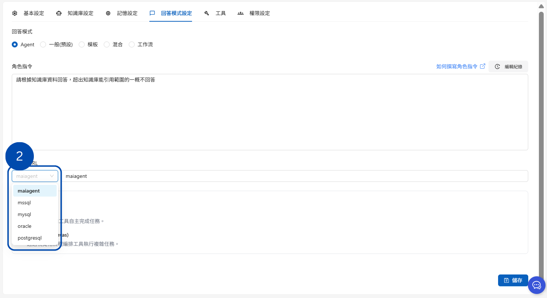This screenshot has width=547, height=298.
Task: Switch to the 知識庫設定 tab
Action: [x=80, y=13]
